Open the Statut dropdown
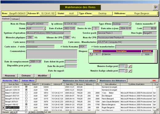The height and width of the screenshot is (114, 160). (x=44, y=28)
